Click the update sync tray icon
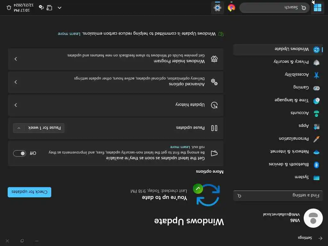The image size is (328, 246). [41, 8]
